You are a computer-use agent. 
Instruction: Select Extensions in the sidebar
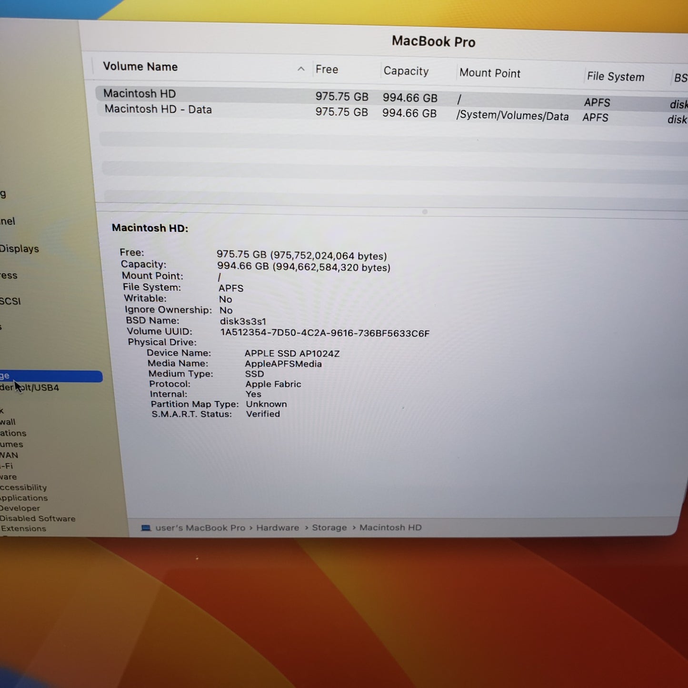click(x=23, y=528)
